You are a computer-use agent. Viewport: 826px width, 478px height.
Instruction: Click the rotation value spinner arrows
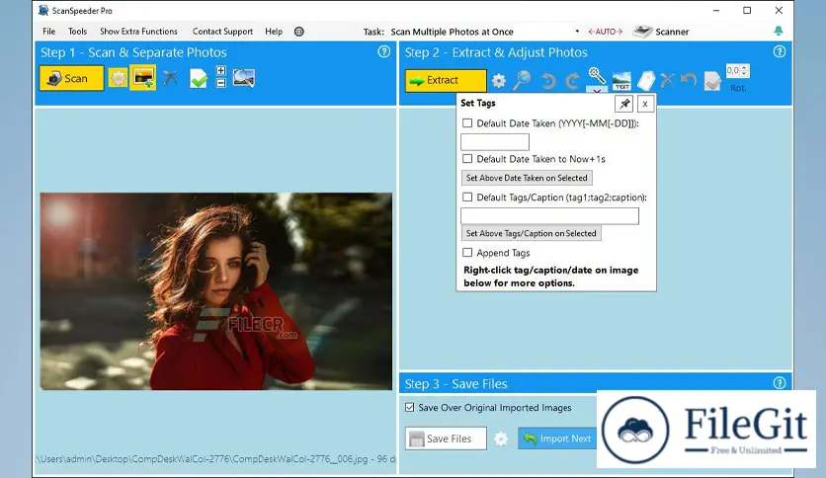click(744, 70)
